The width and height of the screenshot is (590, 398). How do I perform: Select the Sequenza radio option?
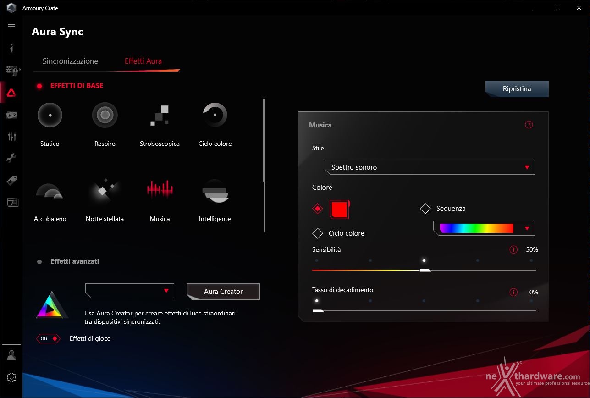pos(425,209)
